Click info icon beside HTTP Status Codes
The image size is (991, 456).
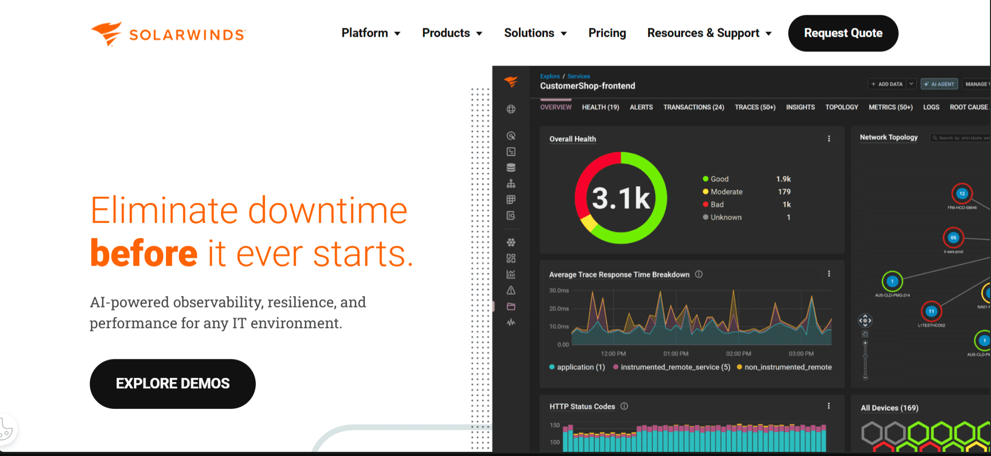[624, 406]
